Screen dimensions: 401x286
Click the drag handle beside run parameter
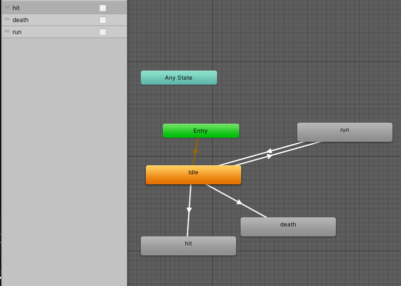click(x=7, y=32)
